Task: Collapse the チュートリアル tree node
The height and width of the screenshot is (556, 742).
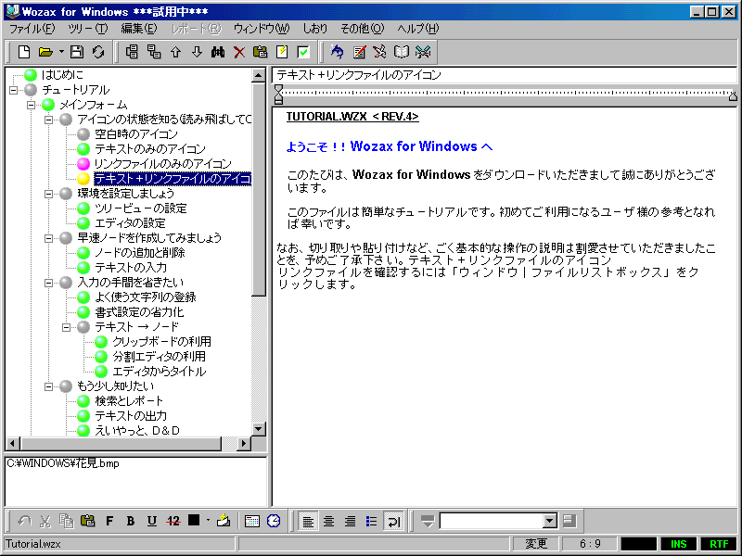Action: (x=13, y=90)
